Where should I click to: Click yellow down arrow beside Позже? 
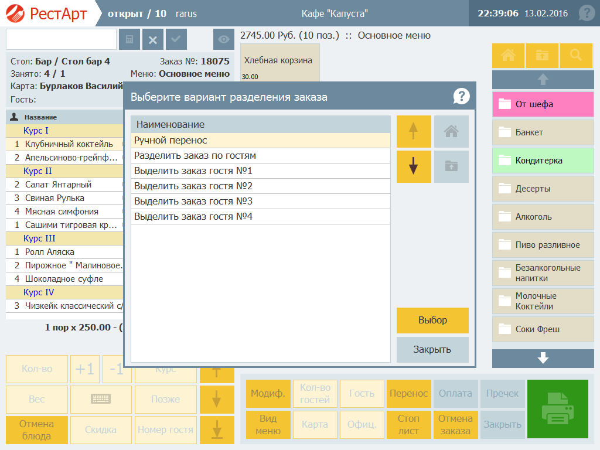pos(217,399)
